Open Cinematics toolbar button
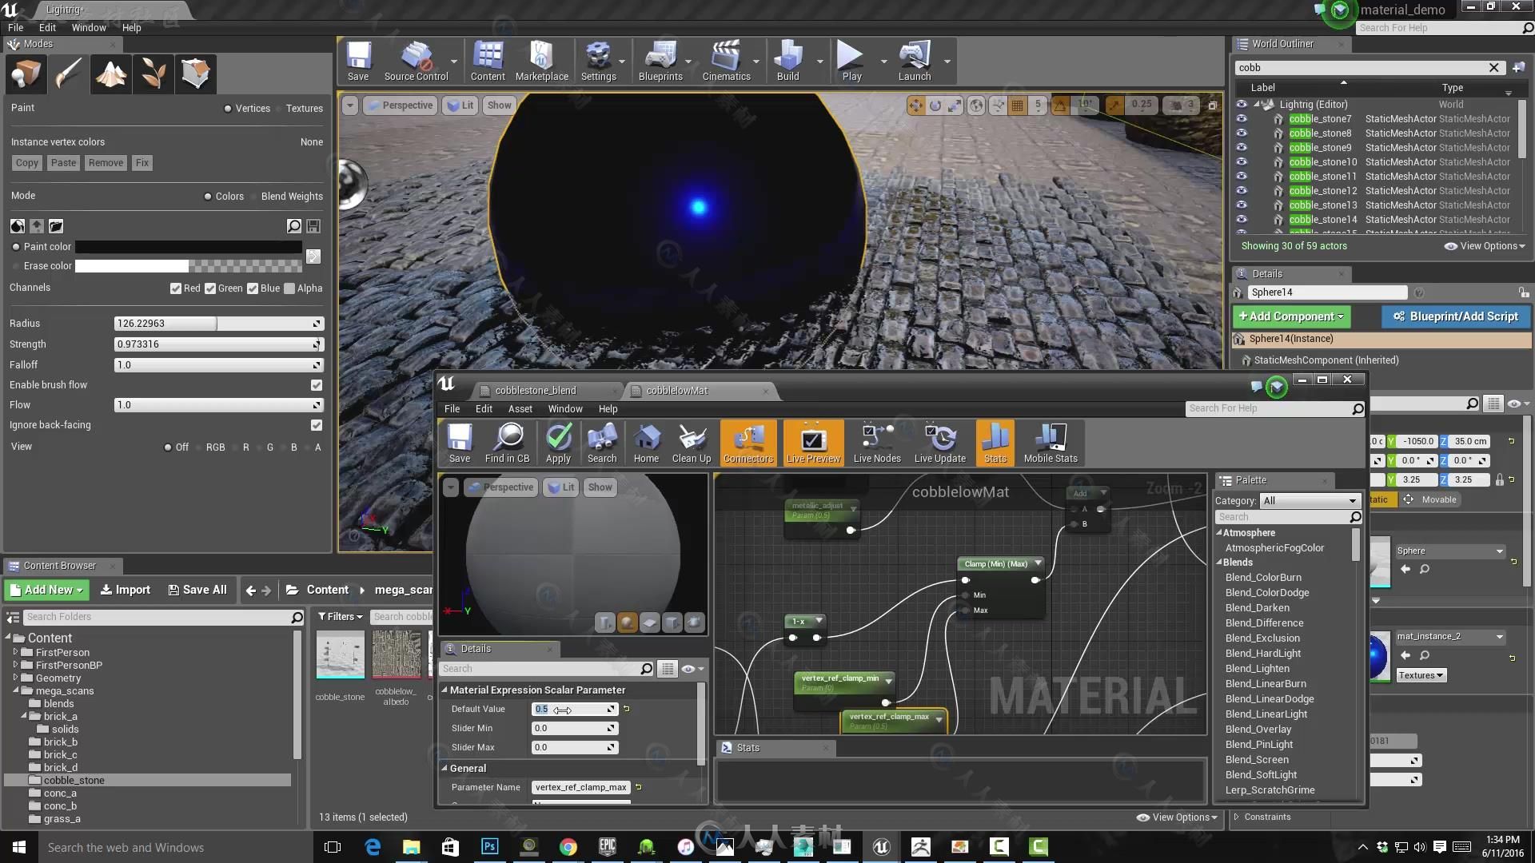The image size is (1535, 863). [x=726, y=61]
